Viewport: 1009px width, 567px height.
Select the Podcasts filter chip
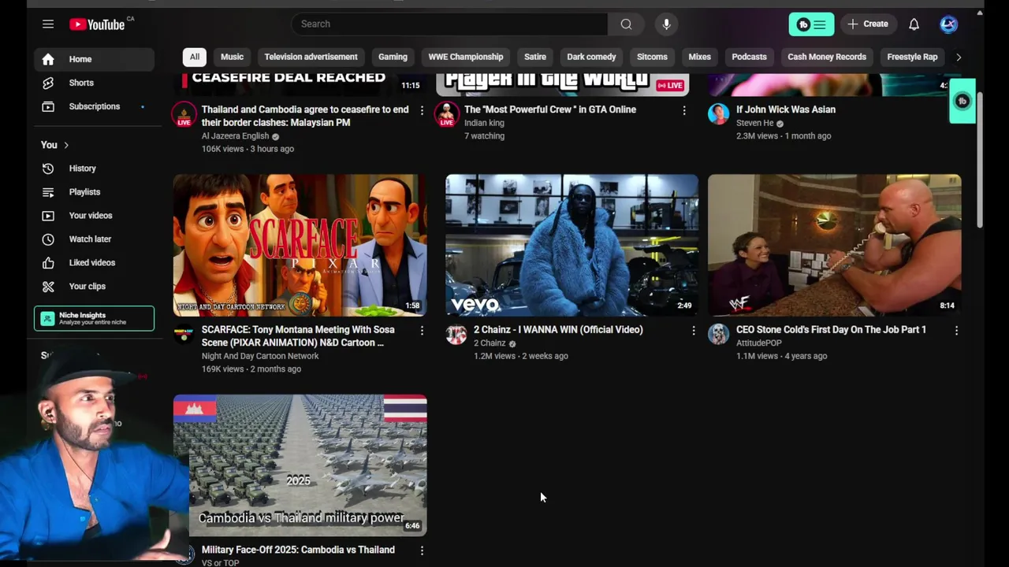749,57
